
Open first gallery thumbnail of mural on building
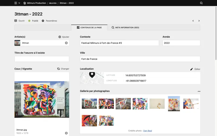coord(90,104)
